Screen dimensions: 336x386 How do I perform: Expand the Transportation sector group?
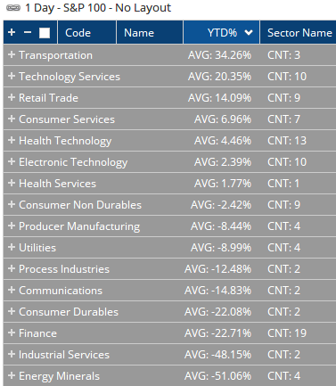12,54
